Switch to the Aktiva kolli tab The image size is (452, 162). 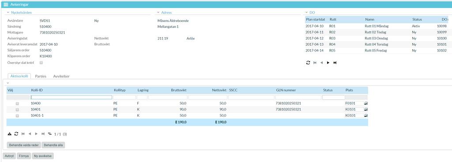[x=19, y=77]
